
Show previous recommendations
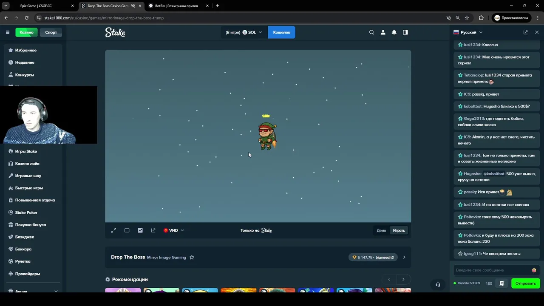389,279
